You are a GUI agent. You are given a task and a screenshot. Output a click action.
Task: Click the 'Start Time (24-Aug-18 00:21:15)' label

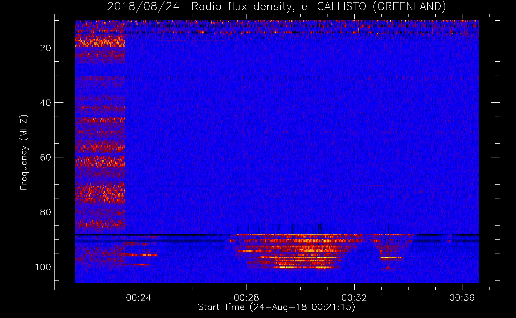pos(276,307)
